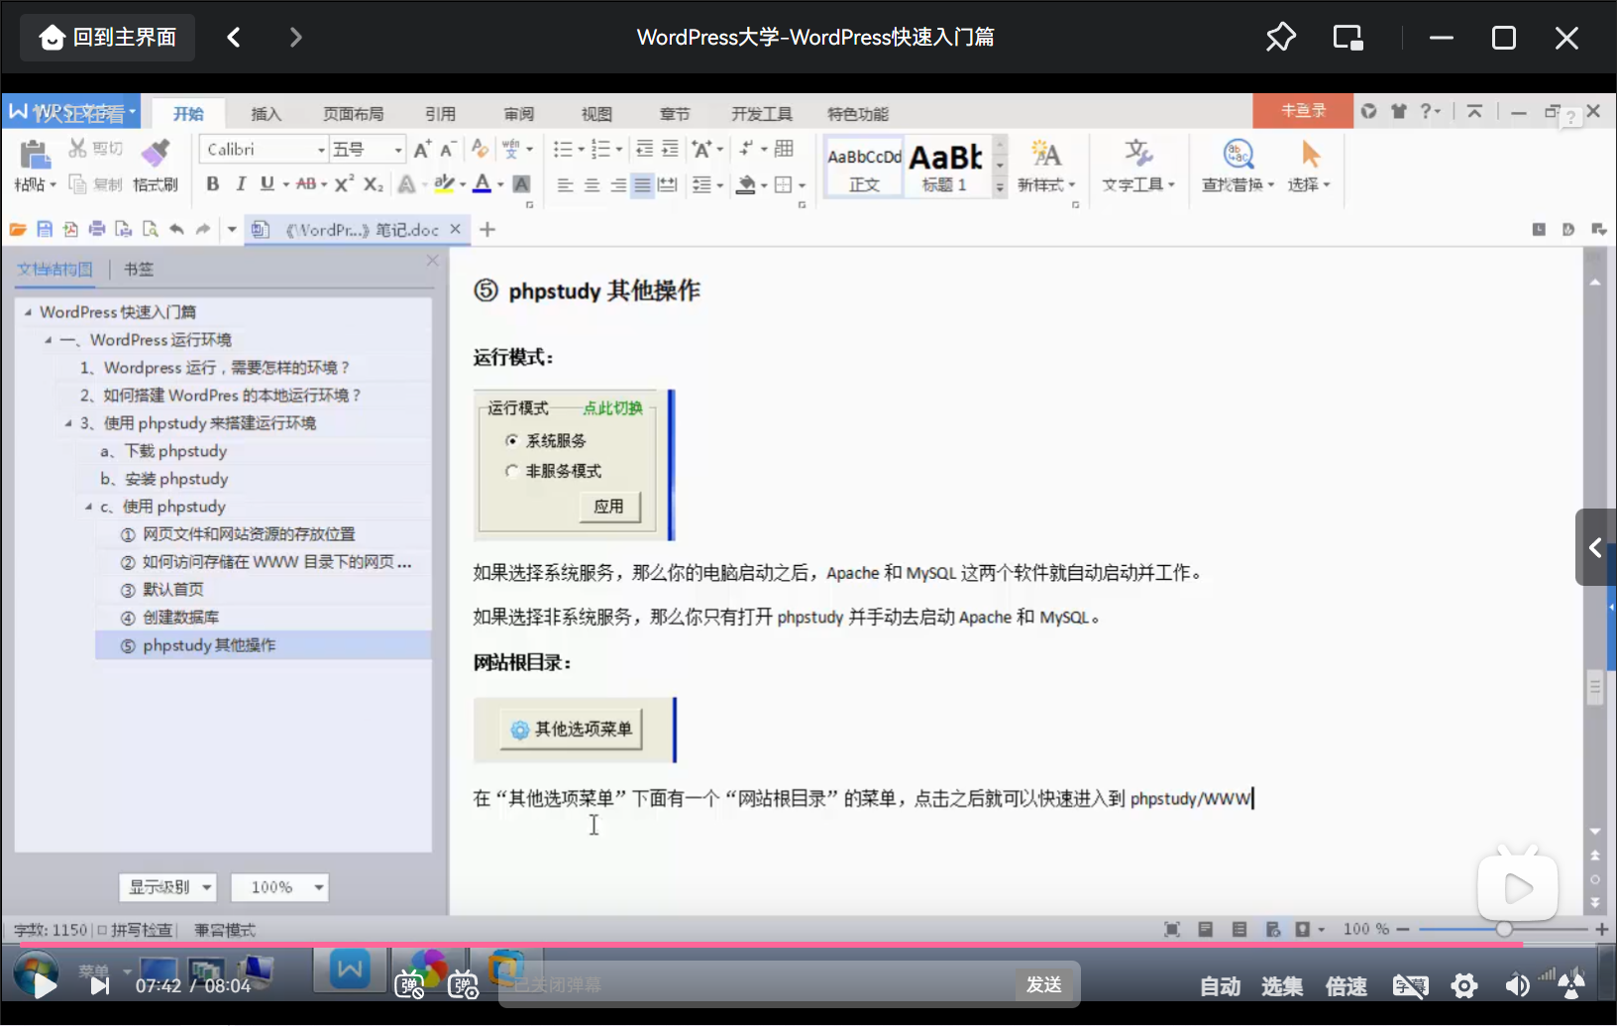Click the justify alignment icon

(x=643, y=184)
